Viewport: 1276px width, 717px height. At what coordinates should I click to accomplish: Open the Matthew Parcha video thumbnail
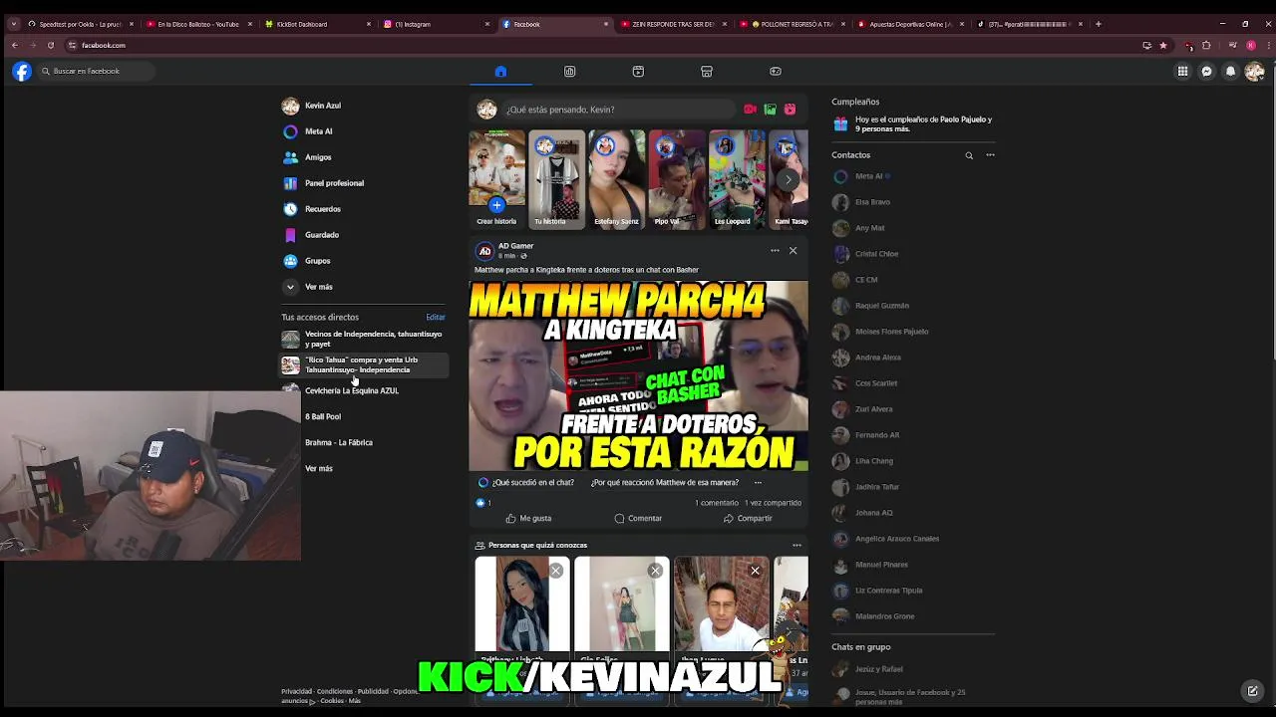click(638, 375)
